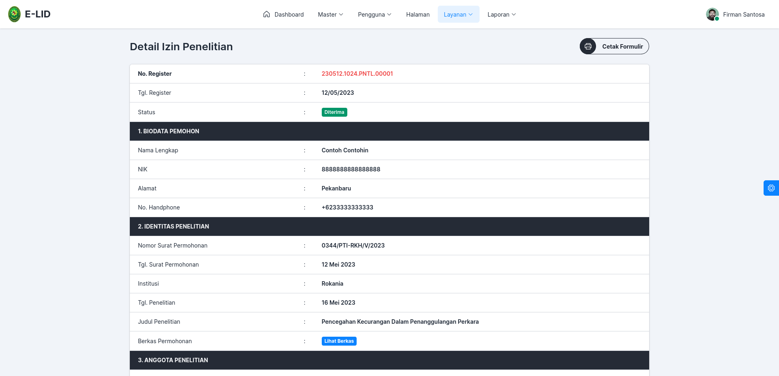Expand the Laporan dropdown menu
Image resolution: width=779 pixels, height=376 pixels.
pyautogui.click(x=501, y=14)
